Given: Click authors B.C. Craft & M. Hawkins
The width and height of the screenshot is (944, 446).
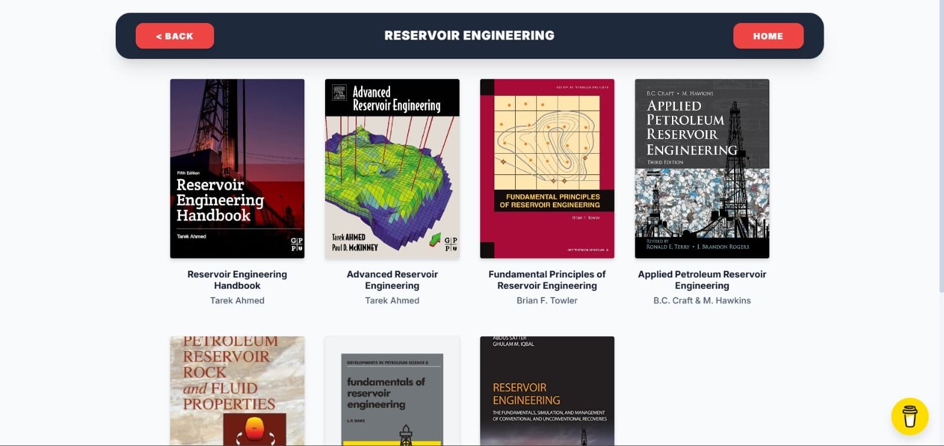Looking at the screenshot, I should coord(702,300).
